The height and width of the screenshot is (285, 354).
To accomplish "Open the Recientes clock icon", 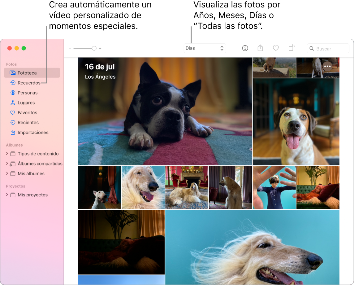I will click(x=13, y=122).
